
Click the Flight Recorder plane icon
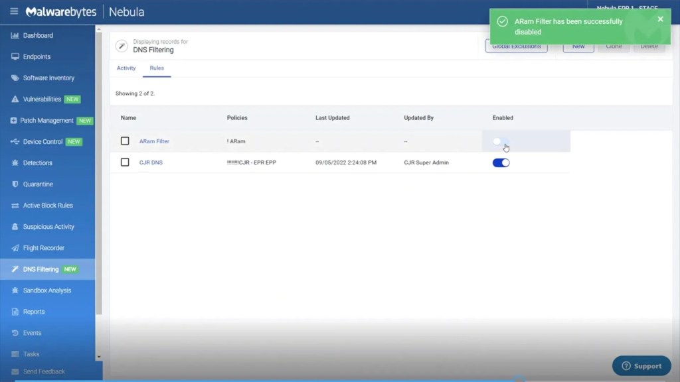click(x=15, y=248)
